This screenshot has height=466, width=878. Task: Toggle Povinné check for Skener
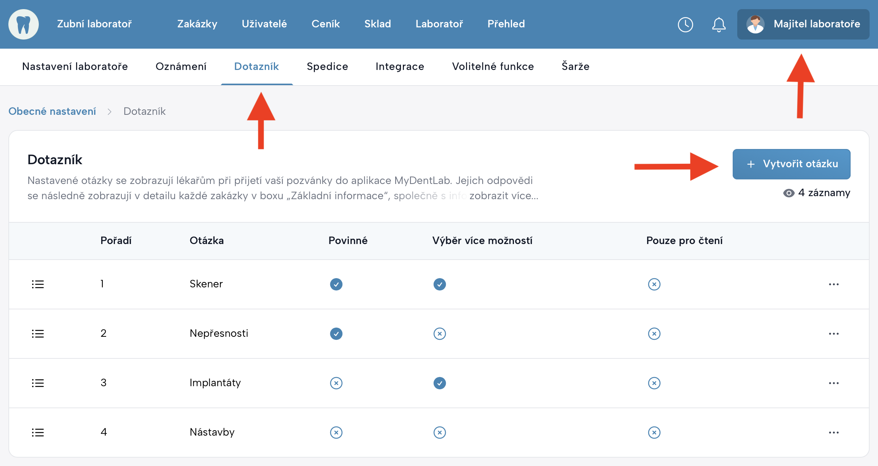point(336,284)
